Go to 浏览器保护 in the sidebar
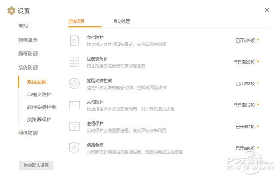Image resolution: width=278 pixels, height=179 pixels. [39, 120]
